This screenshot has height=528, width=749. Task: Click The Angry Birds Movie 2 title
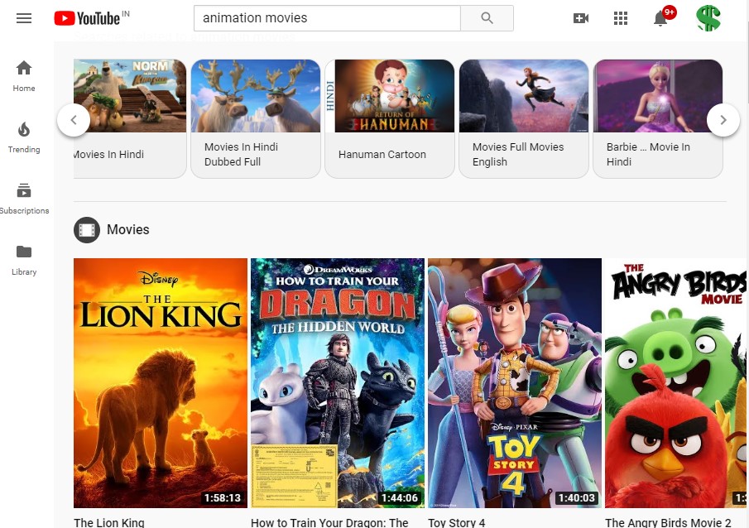pos(668,523)
